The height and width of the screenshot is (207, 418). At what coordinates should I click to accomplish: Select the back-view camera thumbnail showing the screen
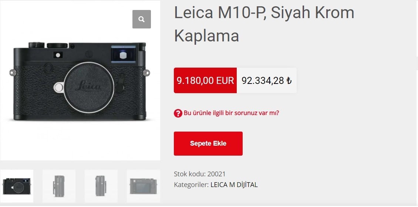click(x=144, y=186)
